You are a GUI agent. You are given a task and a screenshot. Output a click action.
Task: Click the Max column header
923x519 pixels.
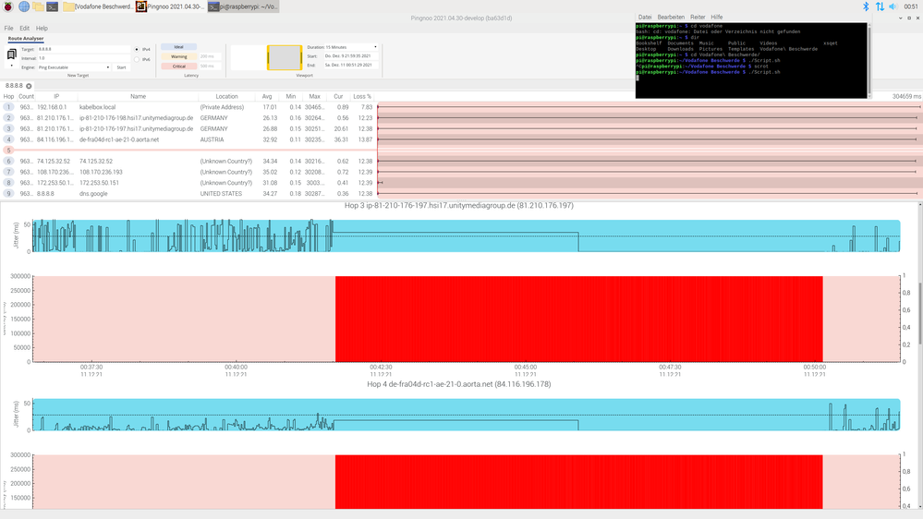[x=315, y=96]
